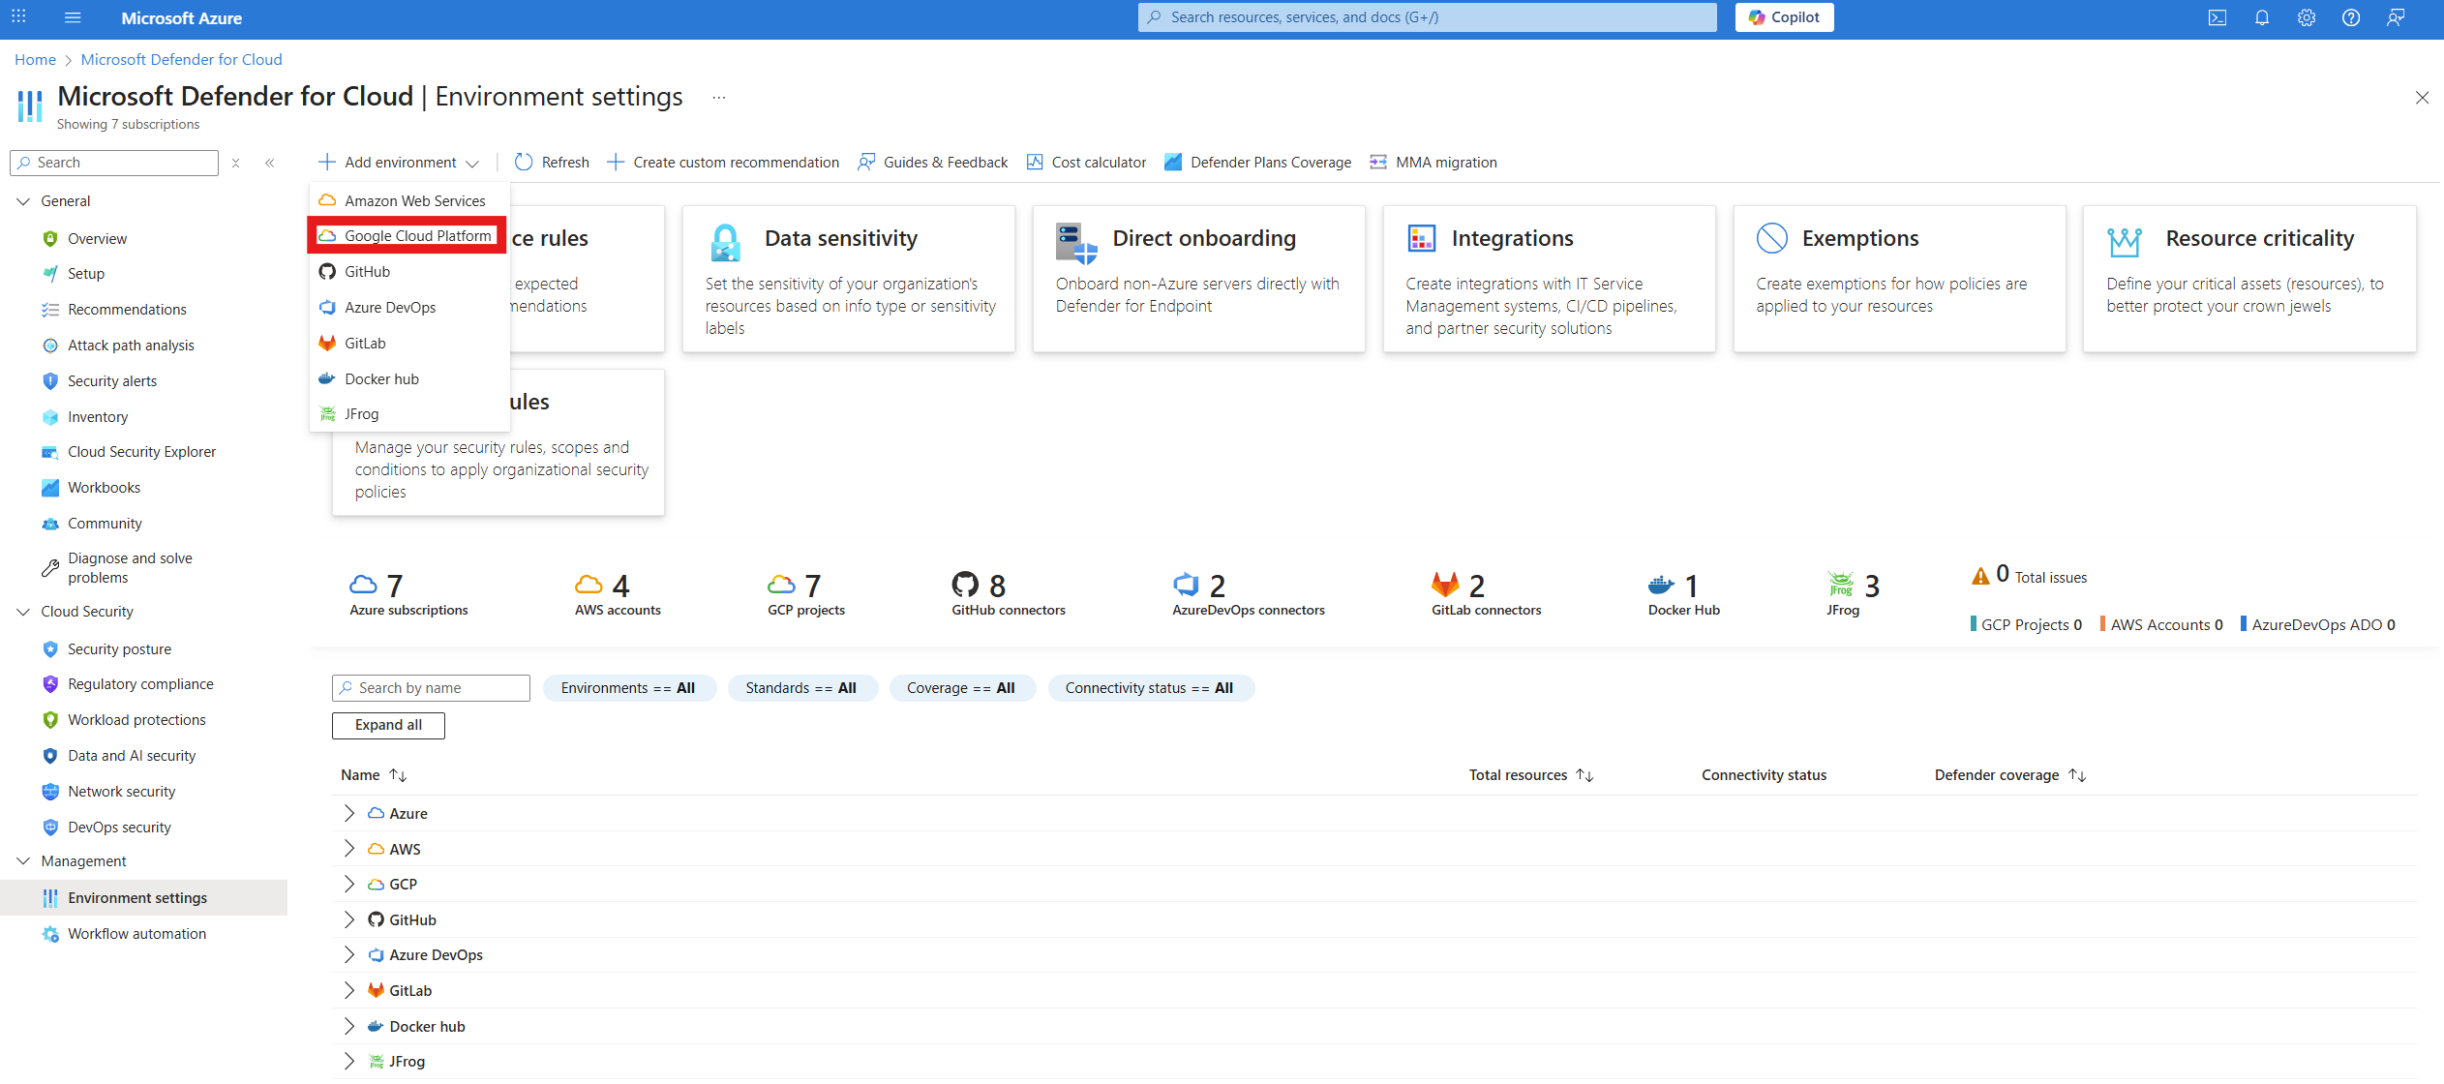The height and width of the screenshot is (1084, 2444).
Task: Follow Microsoft Defender for Cloud breadcrumb
Action: 181,60
